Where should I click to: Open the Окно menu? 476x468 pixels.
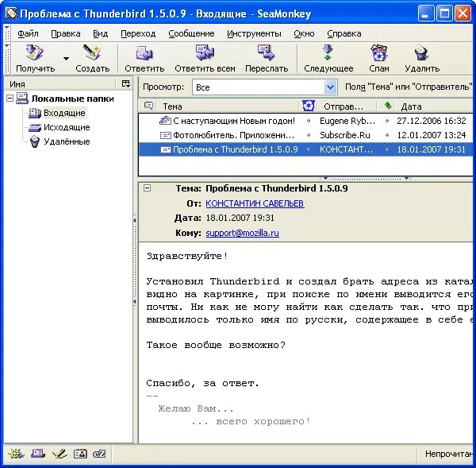304,33
